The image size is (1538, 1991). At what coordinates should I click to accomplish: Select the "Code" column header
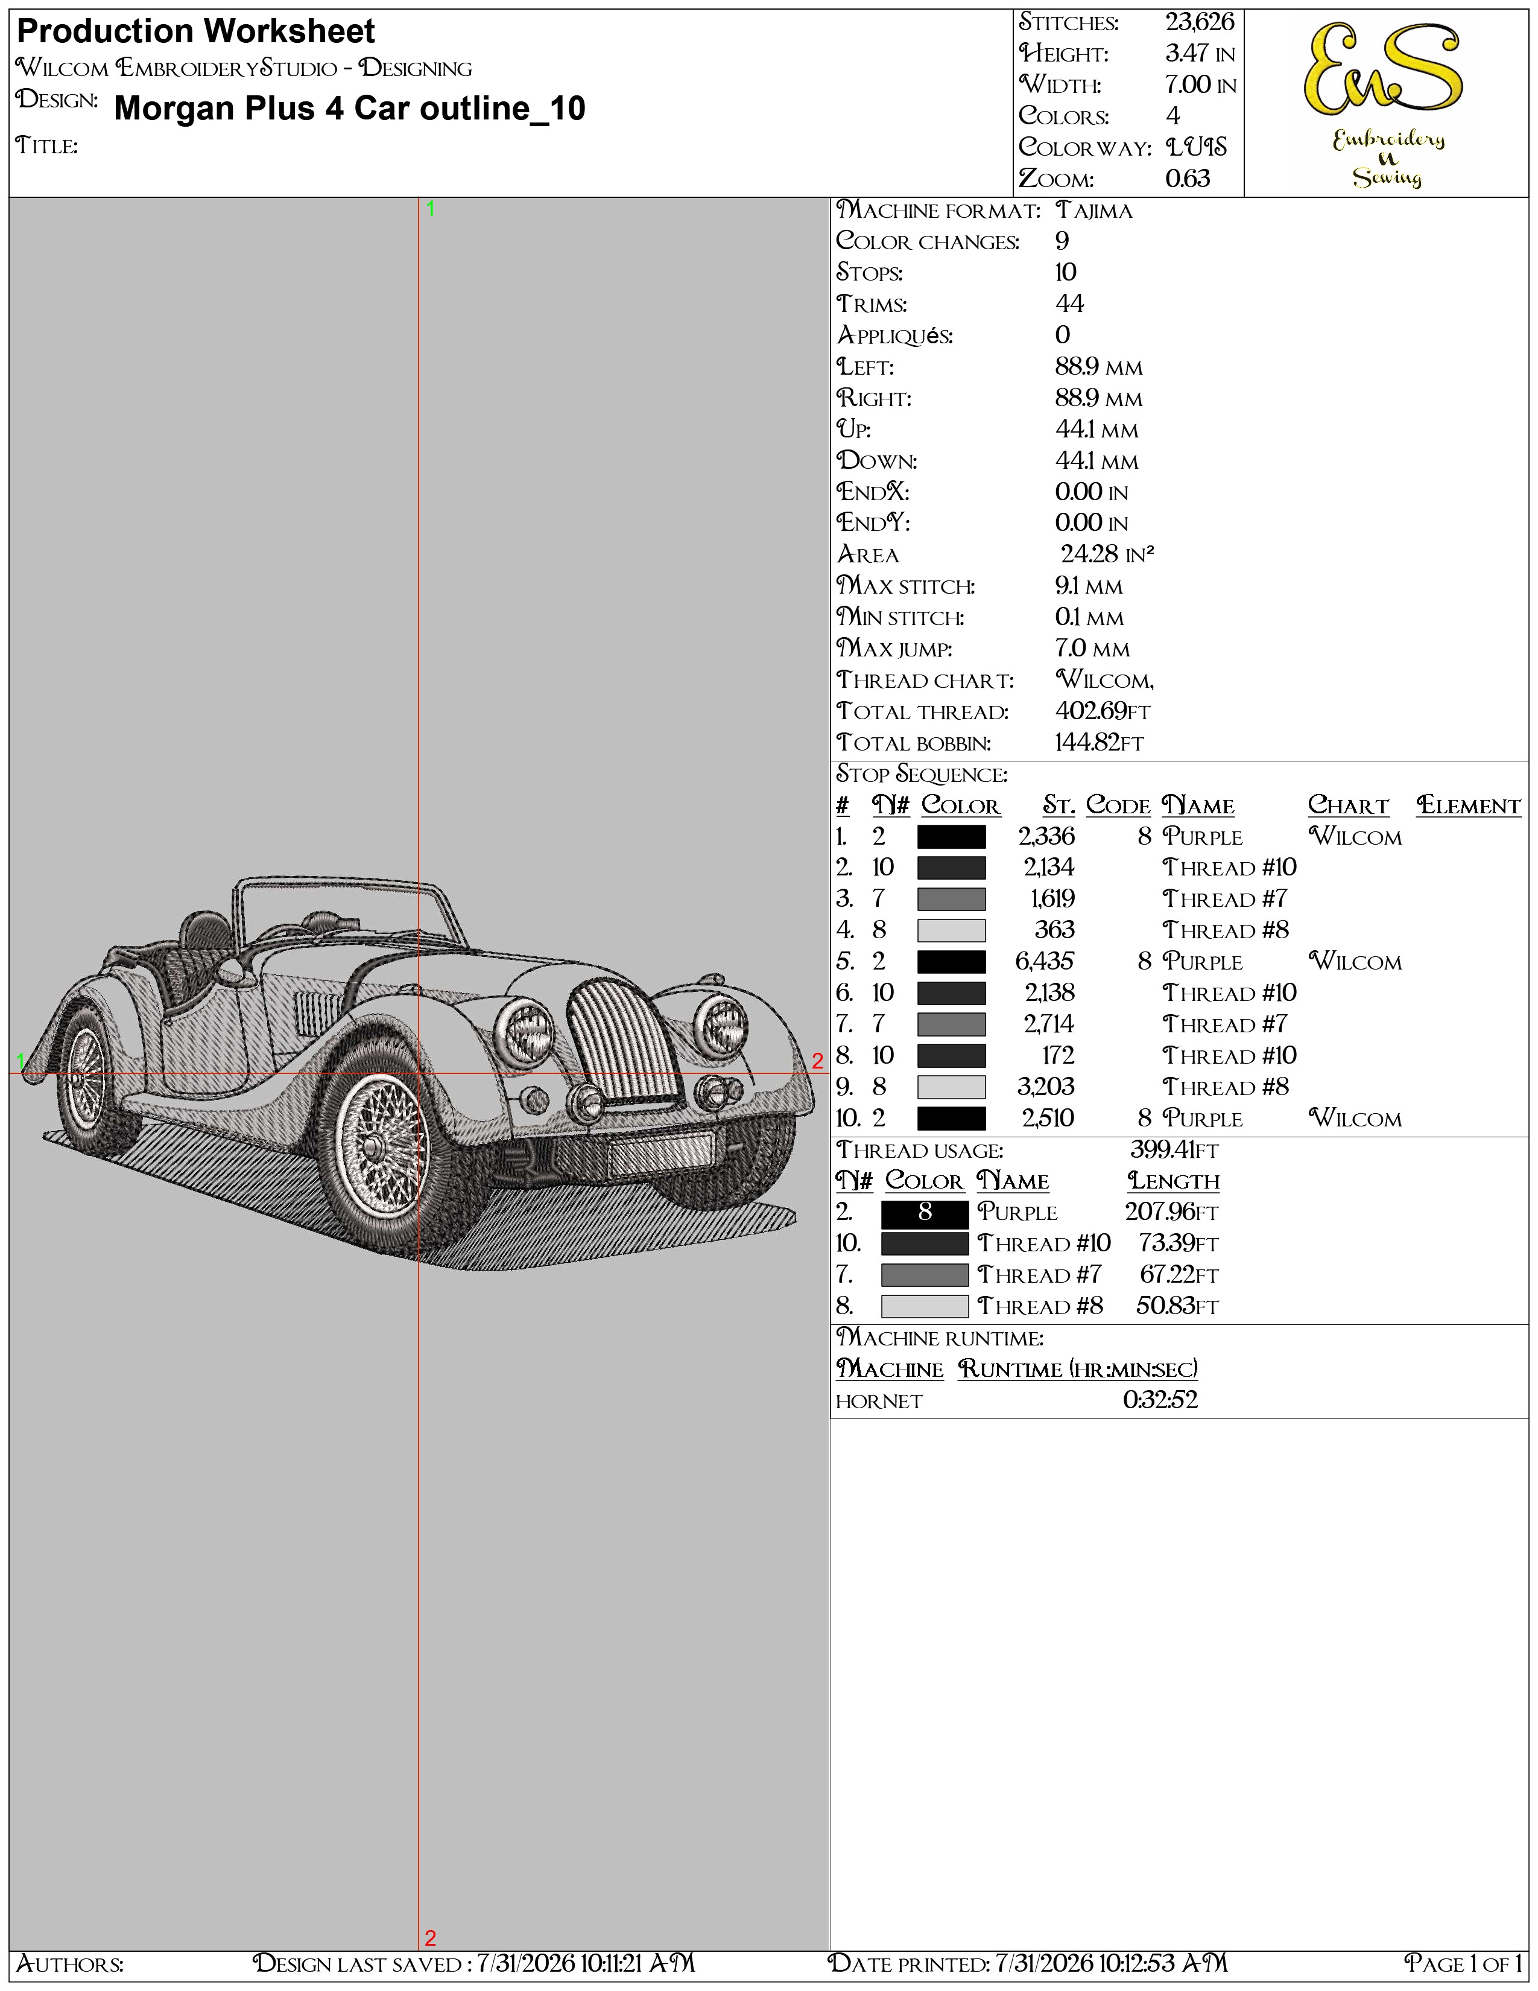coord(1118,806)
